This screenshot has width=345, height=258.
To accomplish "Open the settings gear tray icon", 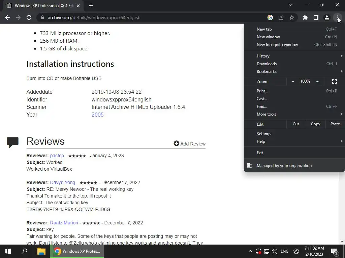I will (296, 251).
